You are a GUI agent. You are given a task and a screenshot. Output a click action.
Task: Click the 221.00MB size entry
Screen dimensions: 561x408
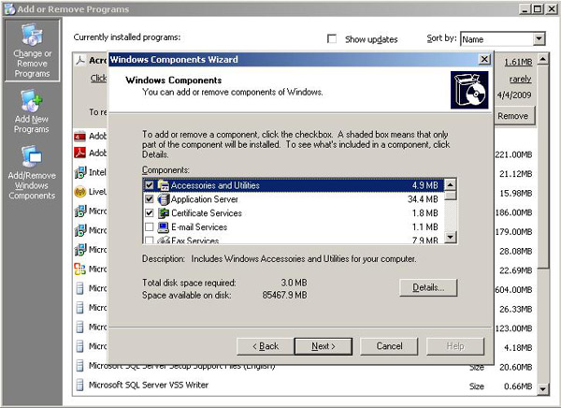513,154
